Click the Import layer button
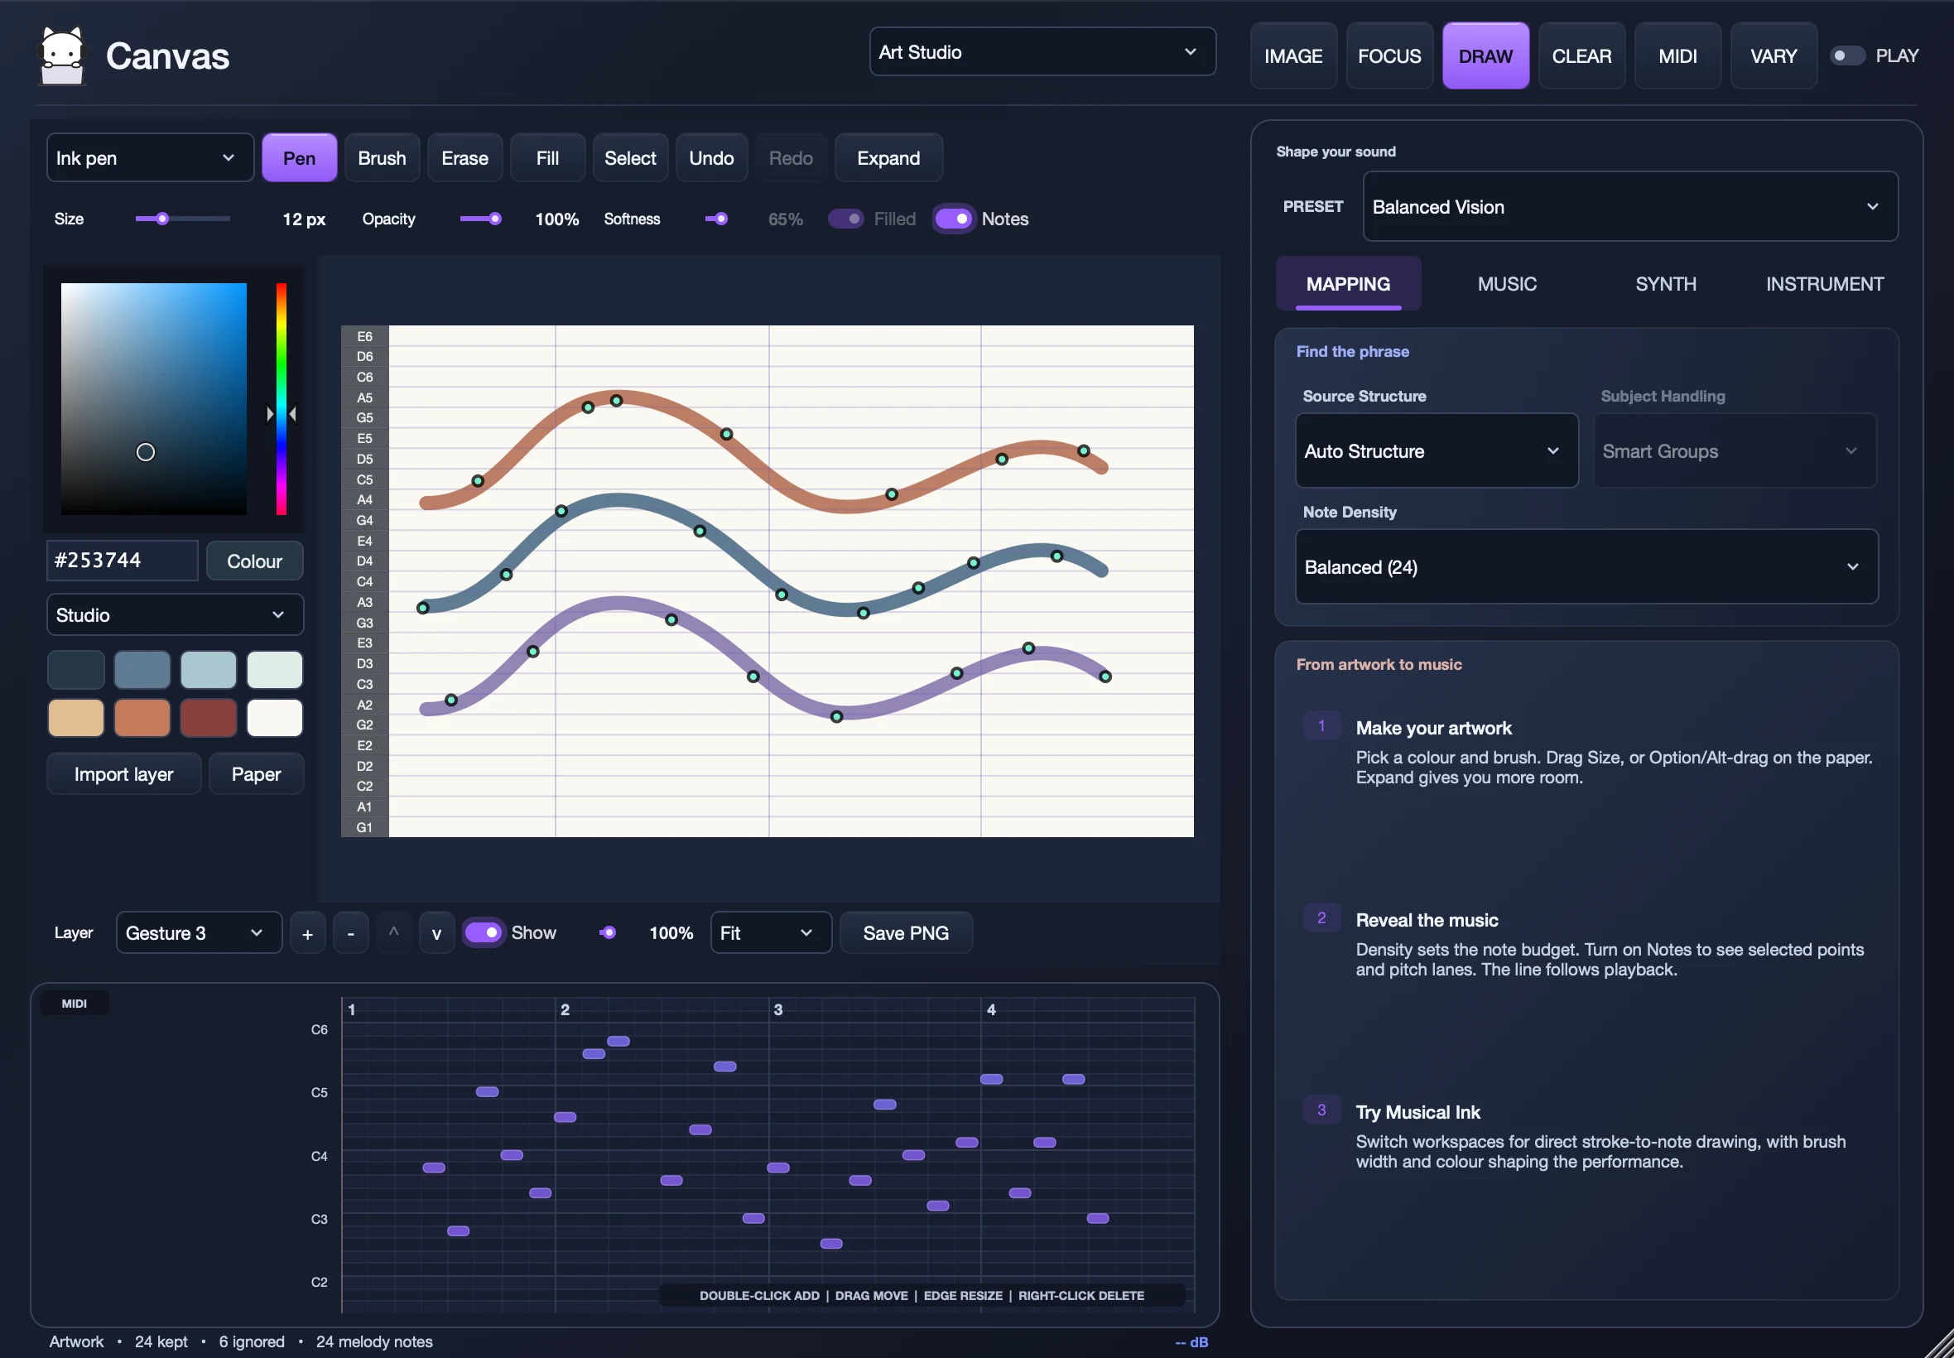 (123, 773)
